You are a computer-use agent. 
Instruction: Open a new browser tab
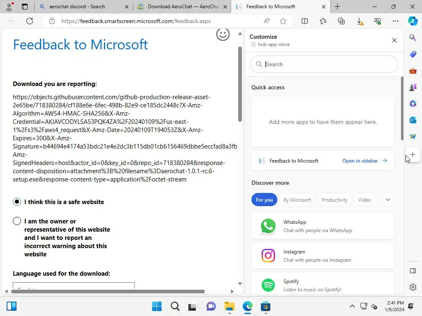pyautogui.click(x=337, y=7)
